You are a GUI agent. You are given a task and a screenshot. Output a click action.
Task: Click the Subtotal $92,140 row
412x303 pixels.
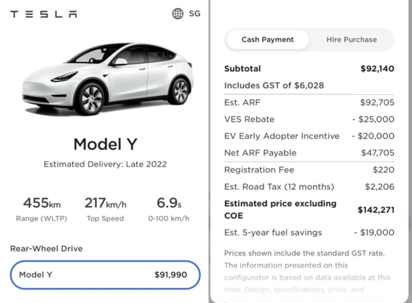coord(309,69)
